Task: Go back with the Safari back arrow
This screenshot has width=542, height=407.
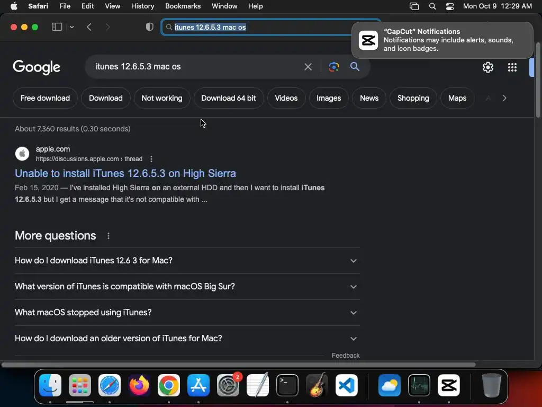Action: 89,27
